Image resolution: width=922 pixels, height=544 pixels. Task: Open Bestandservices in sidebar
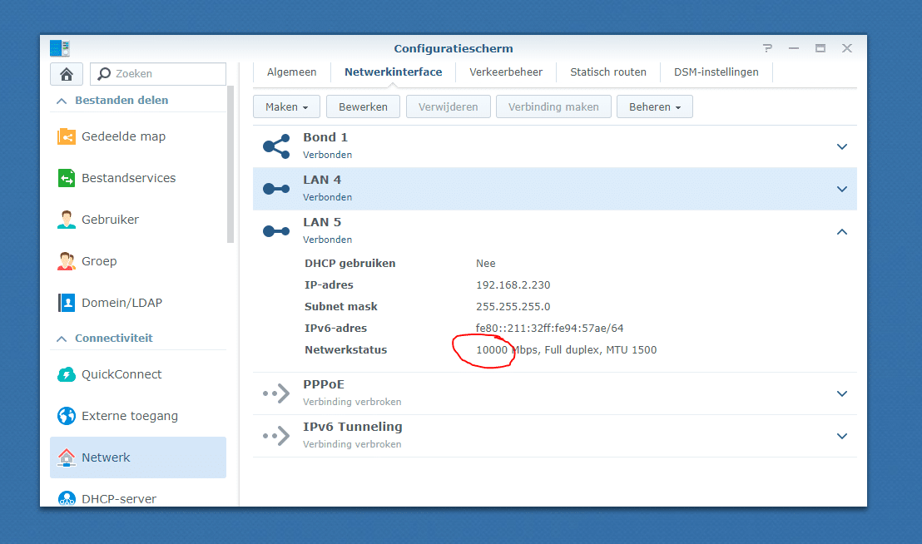click(138, 178)
